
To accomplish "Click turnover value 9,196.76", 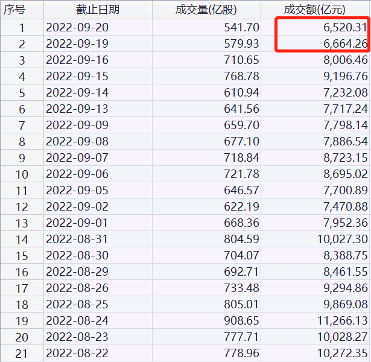I will pyautogui.click(x=346, y=76).
